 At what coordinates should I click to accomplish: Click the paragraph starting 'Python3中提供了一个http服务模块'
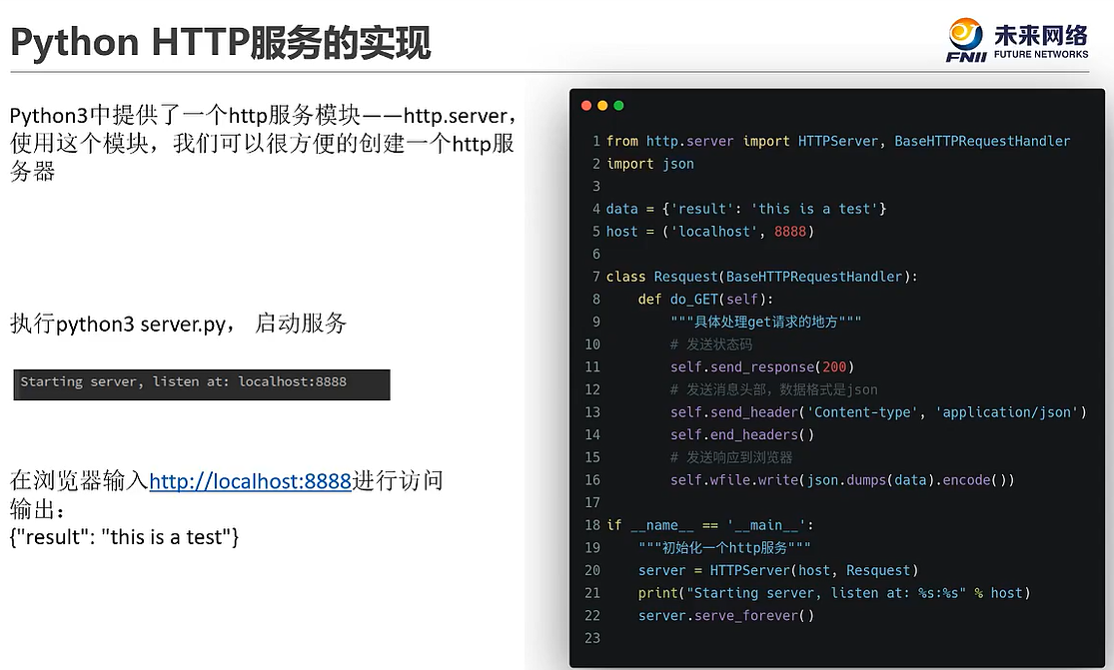pyautogui.click(x=263, y=144)
